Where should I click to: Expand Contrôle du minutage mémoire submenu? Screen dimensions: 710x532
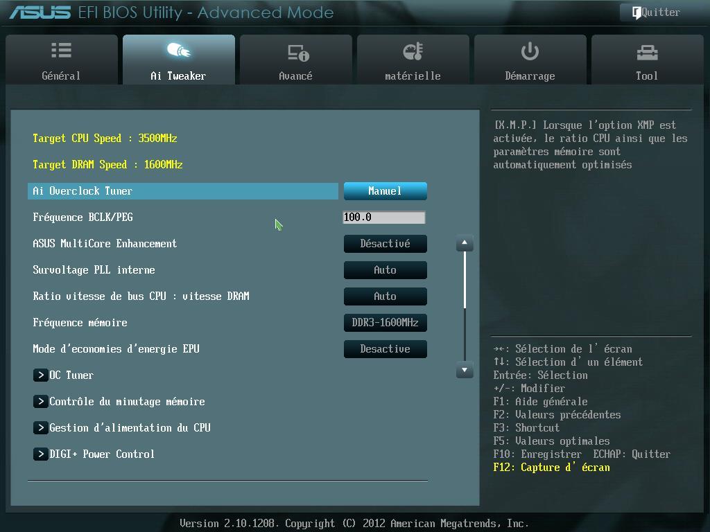tap(119, 402)
